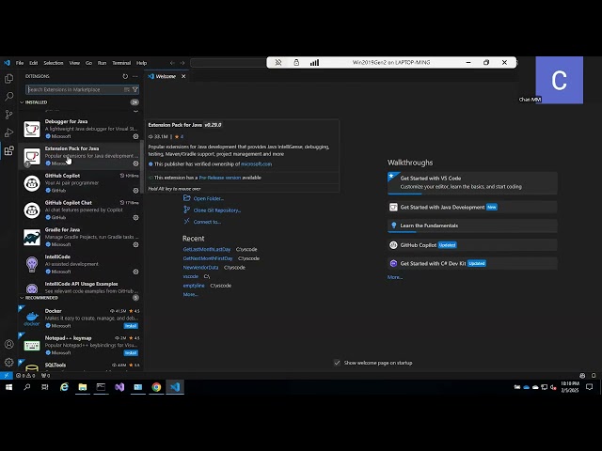Screen dimensions: 602x451
Task: Go forward with the navigation arrow
Action: tap(182, 63)
